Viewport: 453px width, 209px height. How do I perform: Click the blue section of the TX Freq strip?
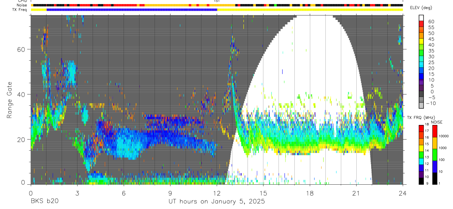[x=132, y=10]
